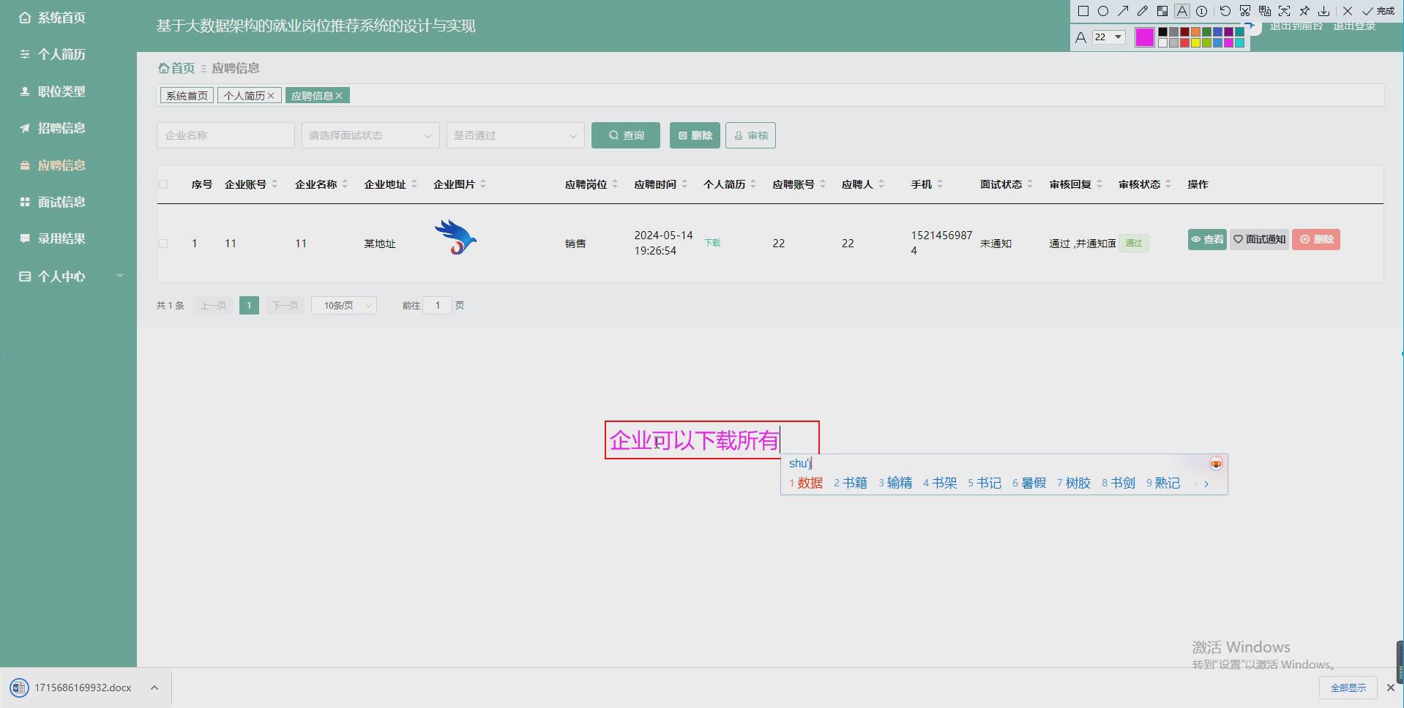The width and height of the screenshot is (1404, 708).
Task: Click 完成 to finish screenshot
Action: click(x=1378, y=11)
